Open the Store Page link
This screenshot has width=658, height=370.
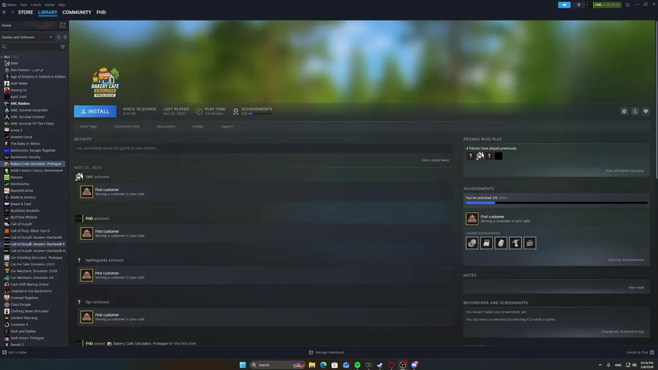88,126
